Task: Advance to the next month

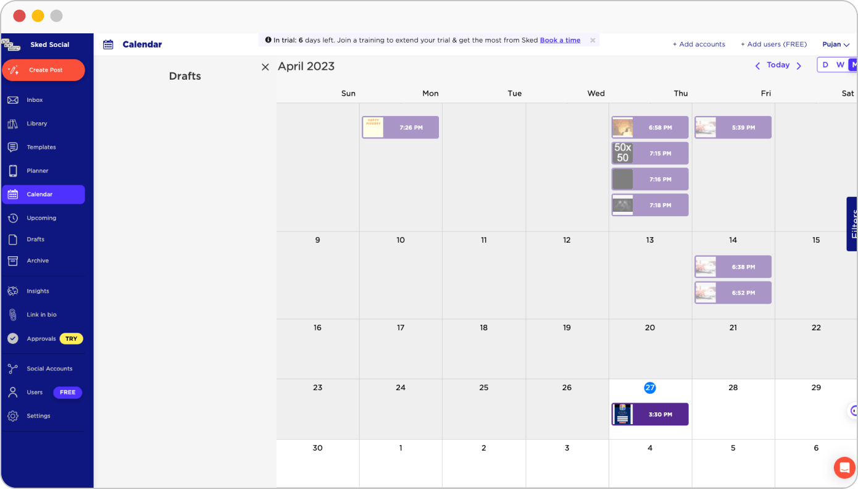Action: pos(799,65)
